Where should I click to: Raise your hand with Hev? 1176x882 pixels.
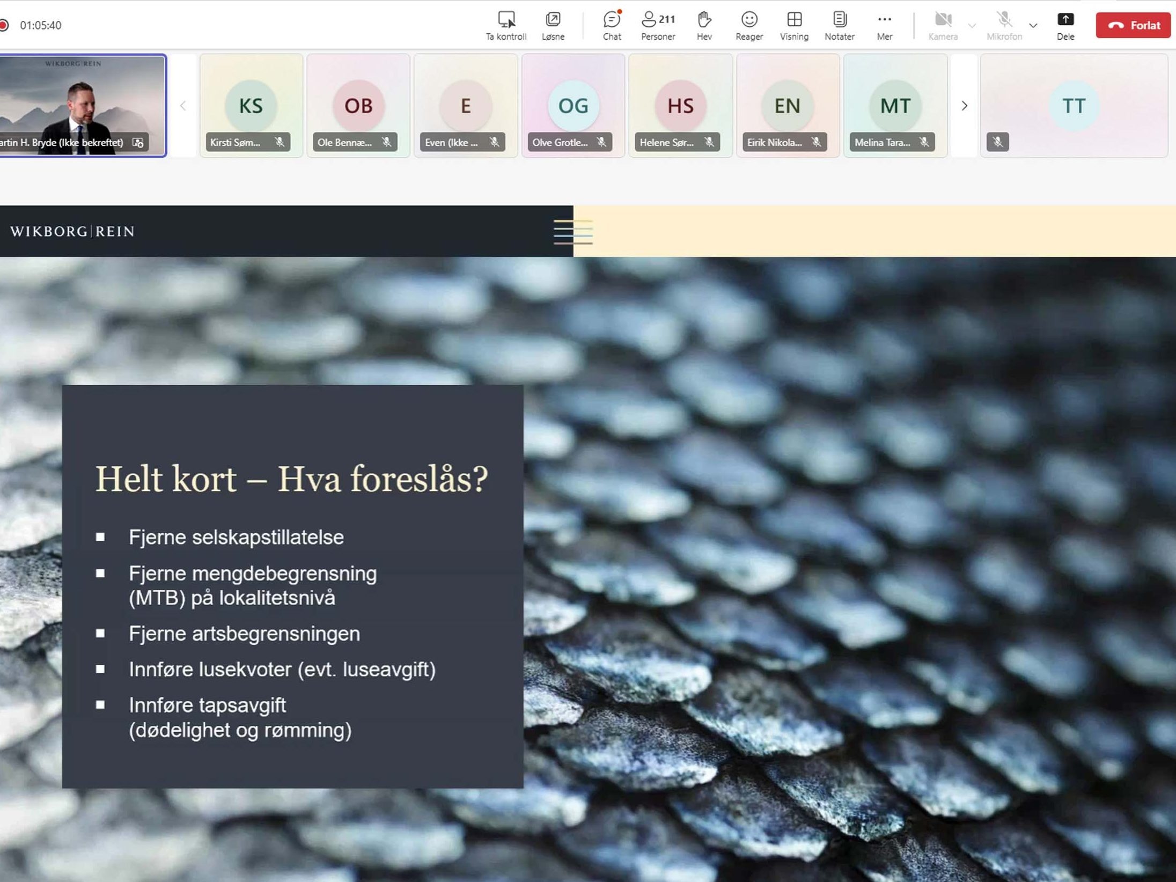tap(704, 25)
